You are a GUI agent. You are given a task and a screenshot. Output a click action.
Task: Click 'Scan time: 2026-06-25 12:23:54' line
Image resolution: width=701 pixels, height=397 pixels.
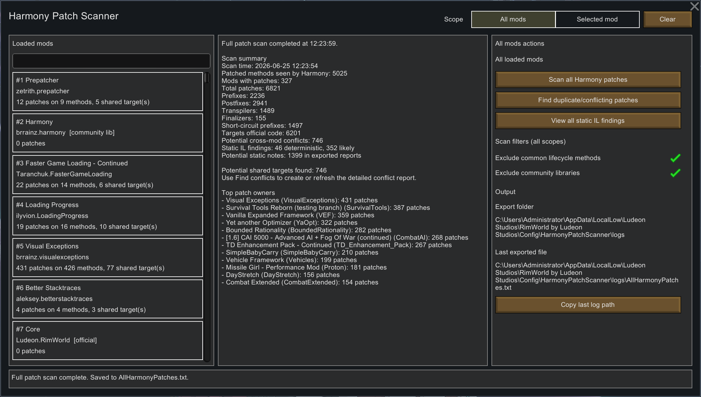point(270,66)
